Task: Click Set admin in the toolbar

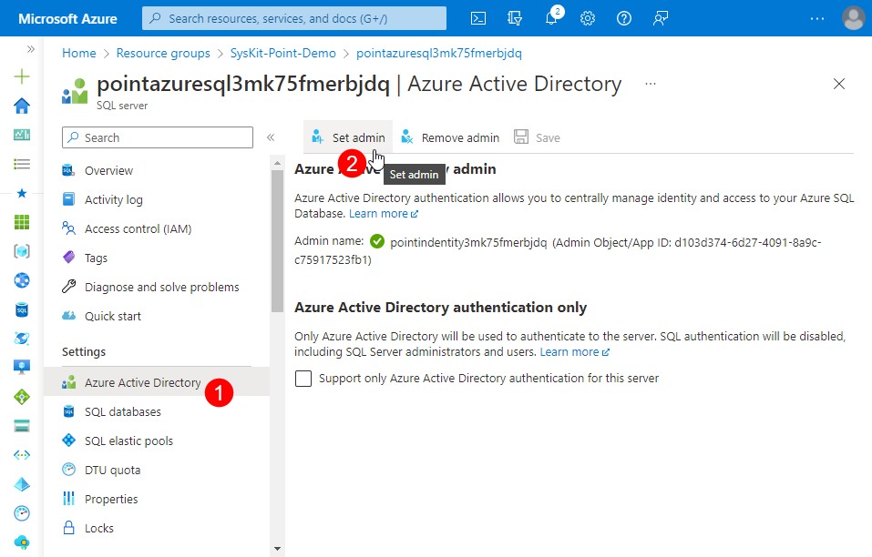Action: [347, 137]
